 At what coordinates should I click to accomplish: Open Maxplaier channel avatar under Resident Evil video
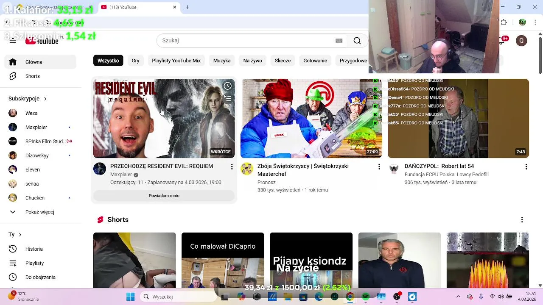pos(100,169)
